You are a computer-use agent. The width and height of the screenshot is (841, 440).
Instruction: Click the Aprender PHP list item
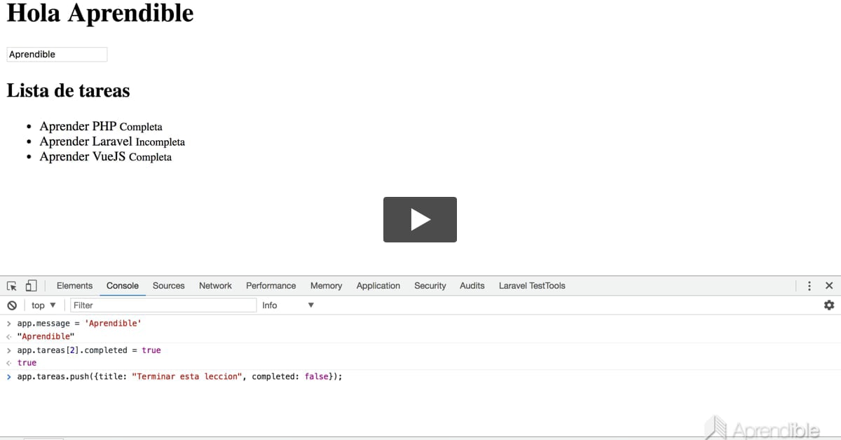click(101, 126)
